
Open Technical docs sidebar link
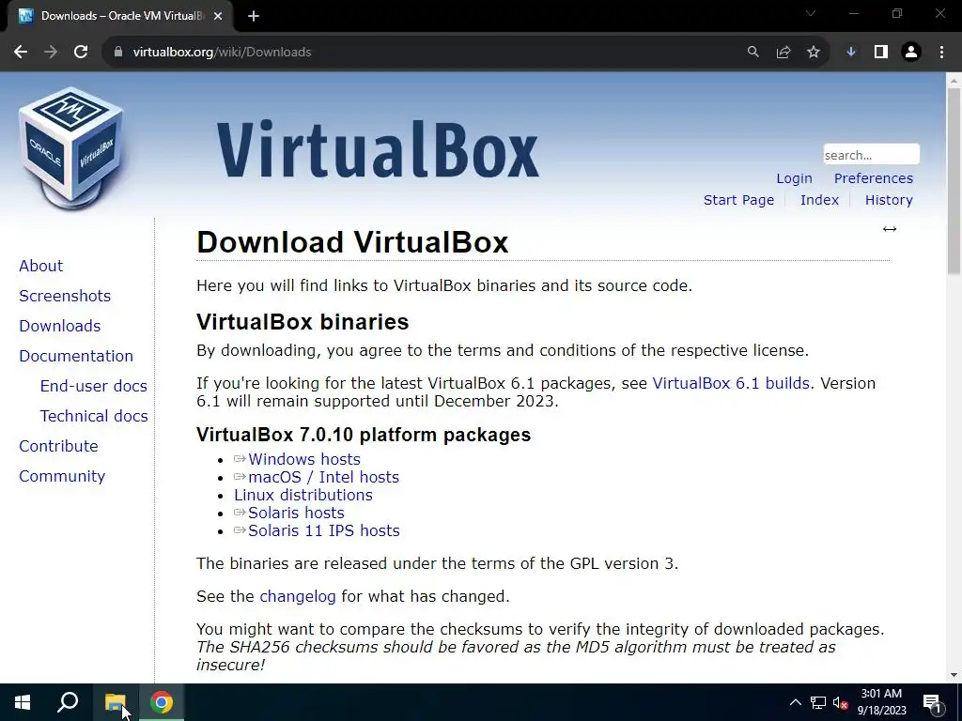(94, 416)
